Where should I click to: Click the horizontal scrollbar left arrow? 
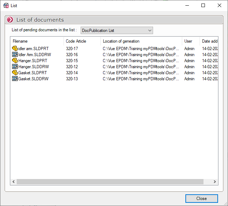click(13, 181)
